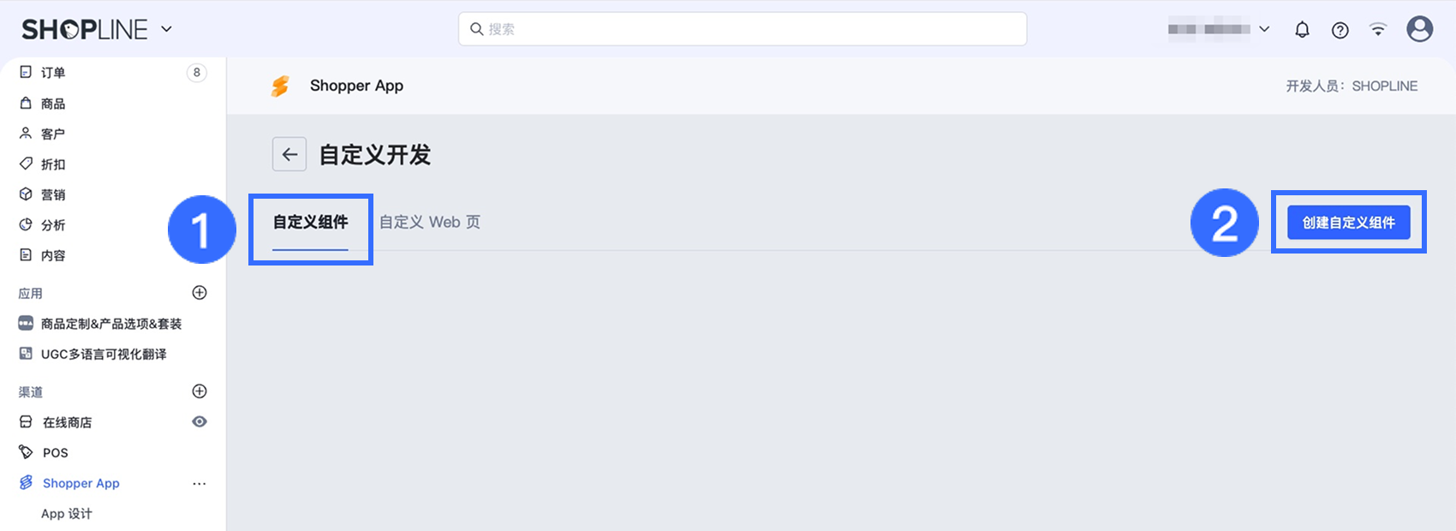
Task: Open the user profile avatar
Action: [1419, 29]
